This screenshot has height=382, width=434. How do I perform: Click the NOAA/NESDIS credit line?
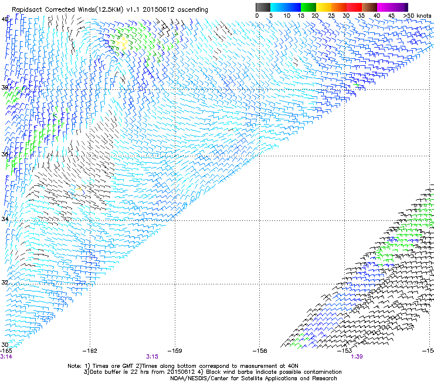click(253, 378)
